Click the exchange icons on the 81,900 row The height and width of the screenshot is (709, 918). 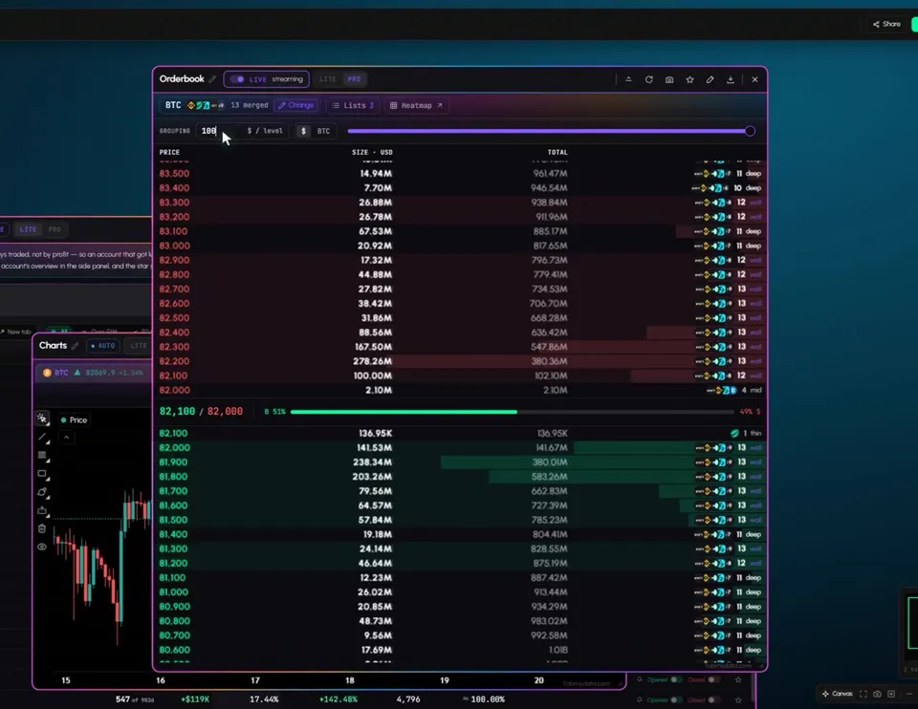tap(713, 462)
